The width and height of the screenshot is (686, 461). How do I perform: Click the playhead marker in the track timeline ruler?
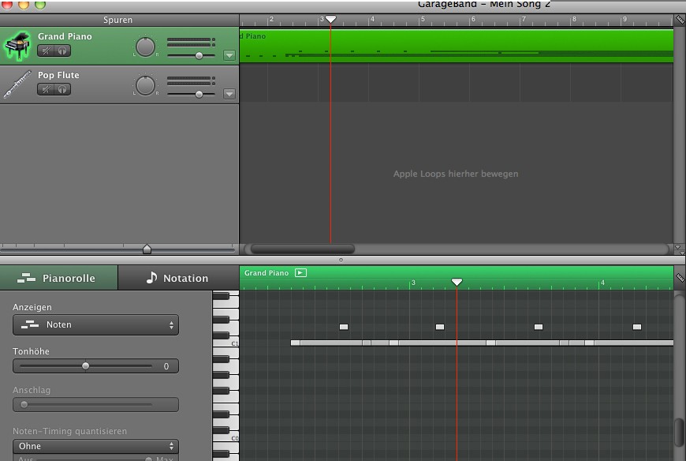330,19
